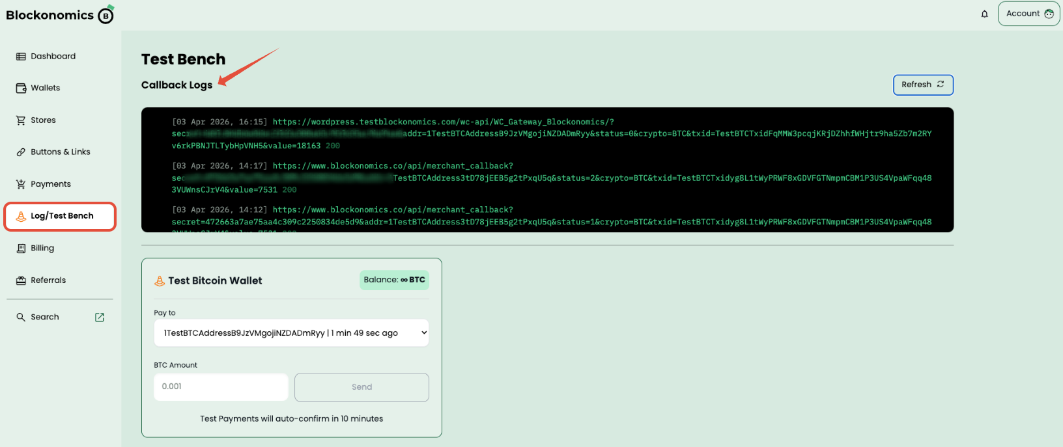Click the Test Bitcoin Wallet title
1063x447 pixels.
pyautogui.click(x=215, y=281)
